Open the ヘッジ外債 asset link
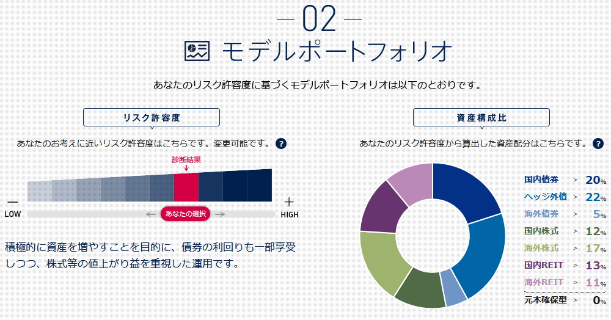 (546, 197)
